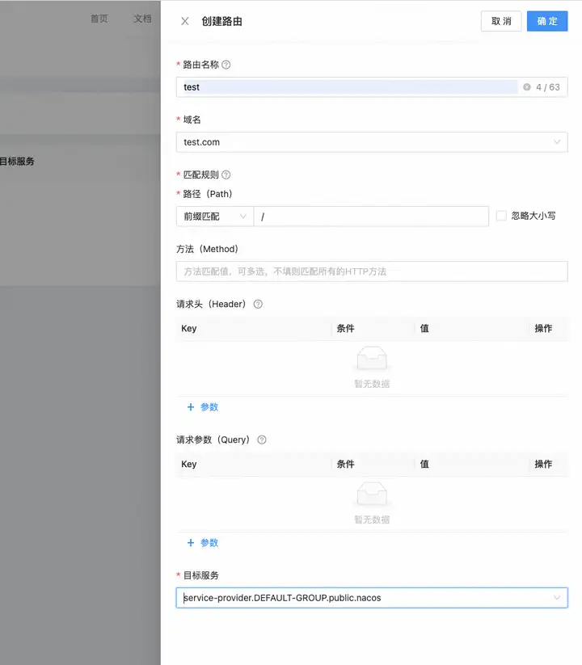582x665 pixels.
Task: Show help icon beside 请求参数 (Query)
Action: 262,440
